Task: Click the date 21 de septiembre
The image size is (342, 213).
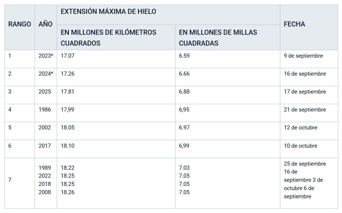Action: pyautogui.click(x=305, y=109)
